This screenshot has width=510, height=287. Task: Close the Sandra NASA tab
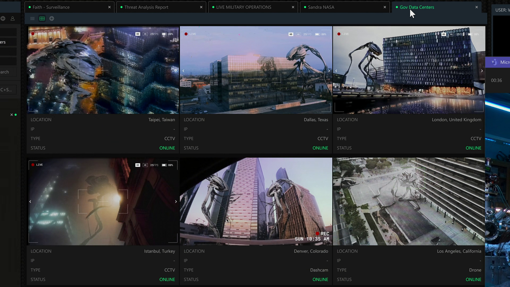pyautogui.click(x=385, y=7)
